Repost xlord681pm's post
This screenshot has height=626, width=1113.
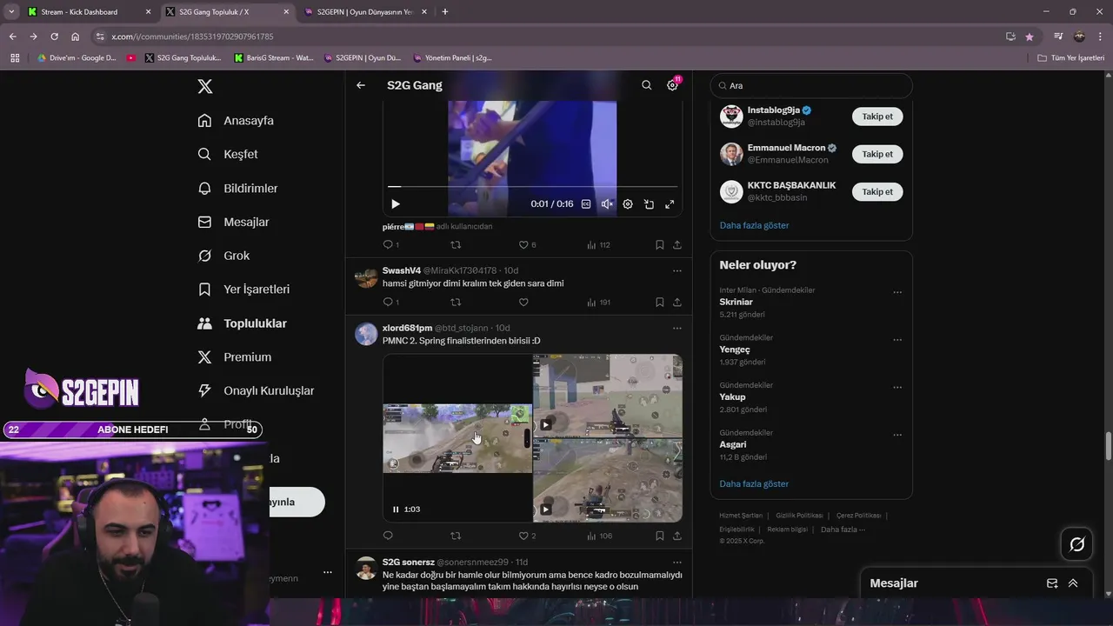(456, 536)
